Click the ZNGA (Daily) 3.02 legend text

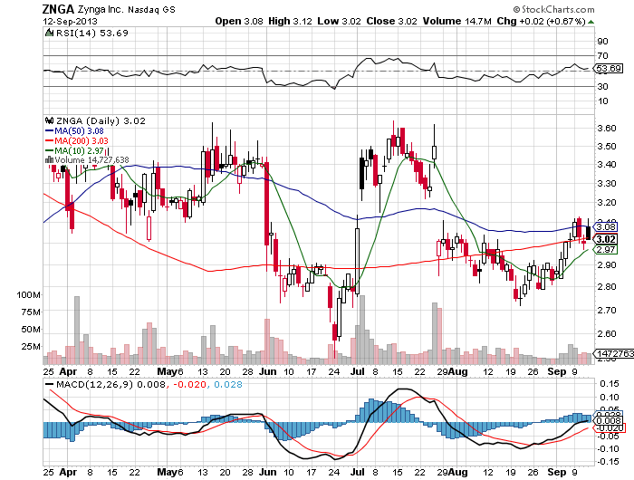[x=101, y=121]
